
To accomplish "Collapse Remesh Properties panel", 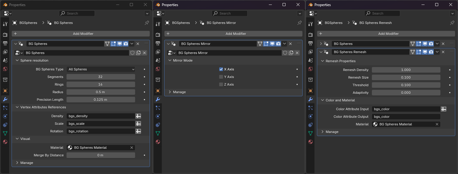I will point(323,61).
